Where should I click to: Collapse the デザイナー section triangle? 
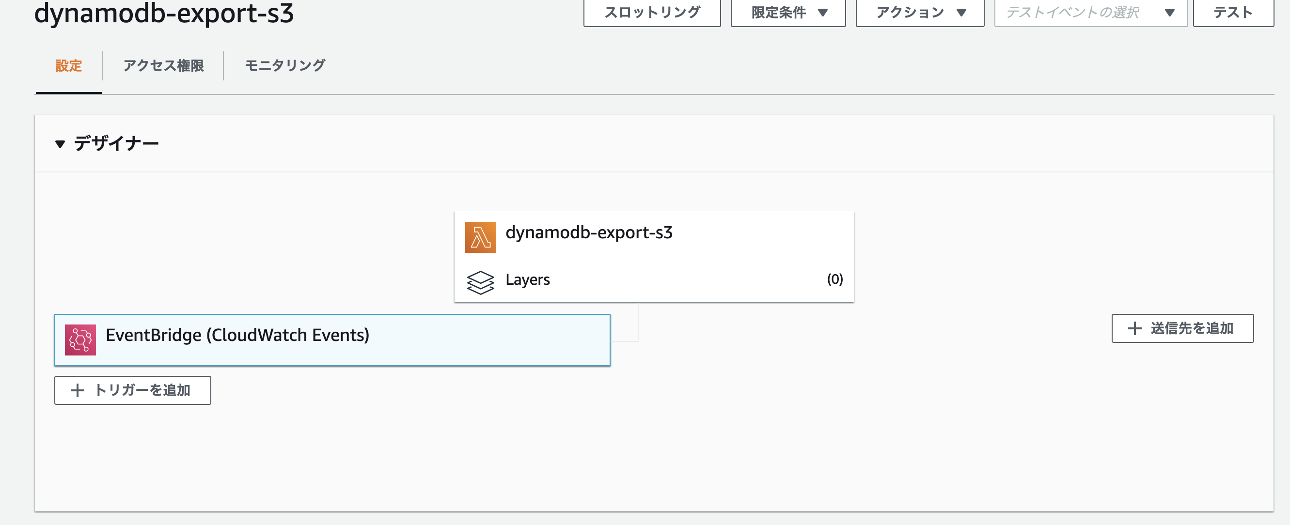(60, 144)
